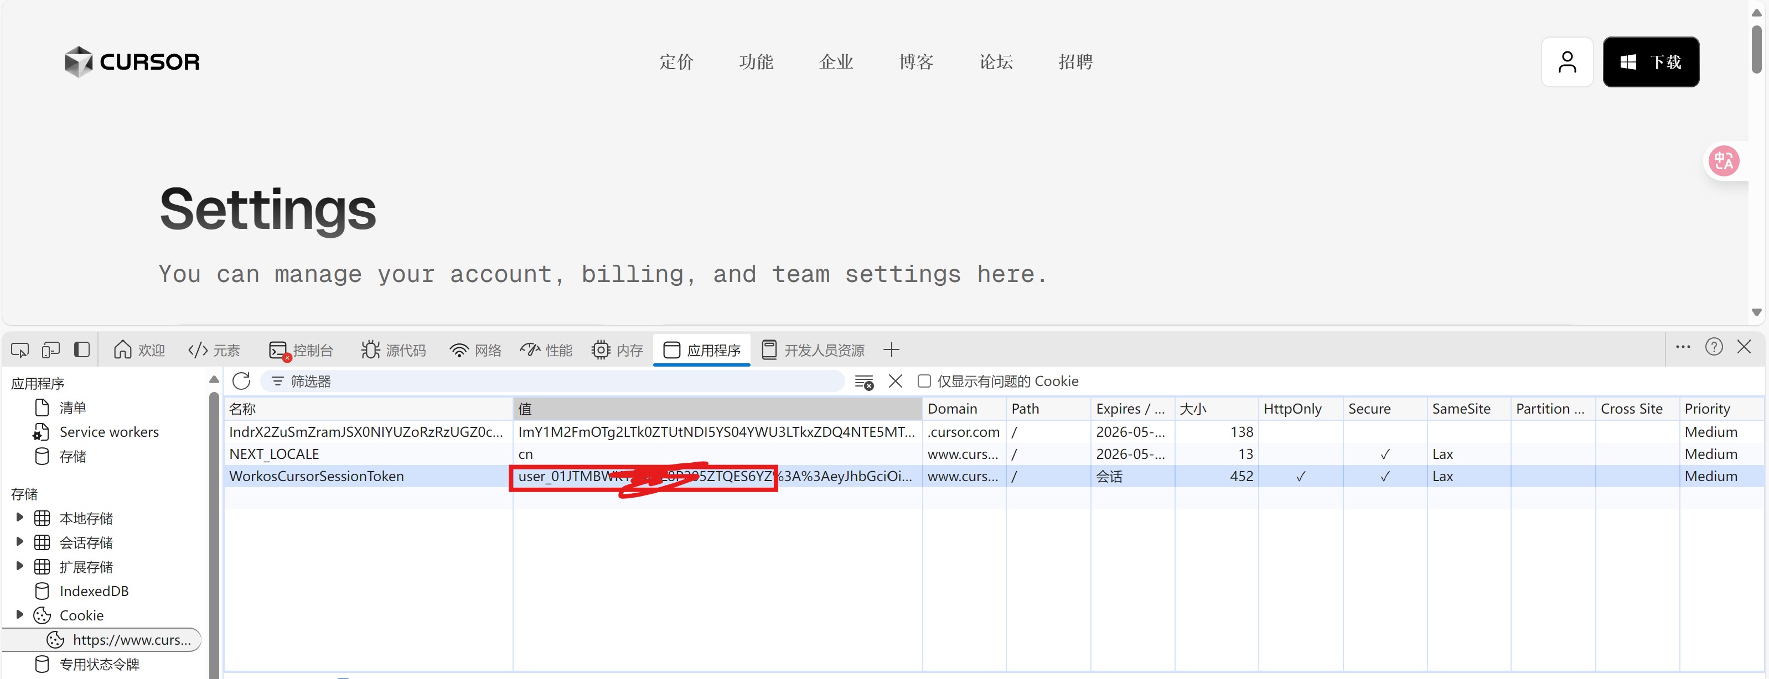Open DevTools help question mark icon

coord(1714,347)
